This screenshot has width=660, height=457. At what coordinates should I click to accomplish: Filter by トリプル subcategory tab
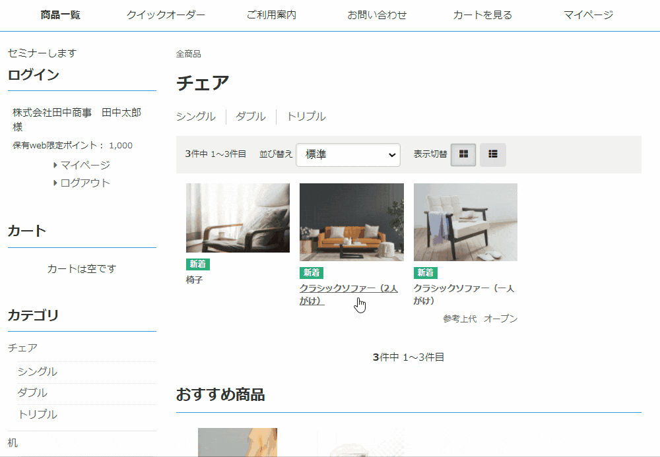coord(306,117)
